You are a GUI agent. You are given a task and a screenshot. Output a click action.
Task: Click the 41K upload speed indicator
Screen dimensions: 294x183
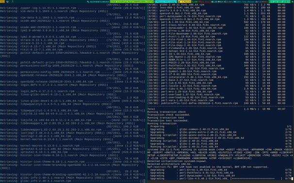click(x=221, y=1)
